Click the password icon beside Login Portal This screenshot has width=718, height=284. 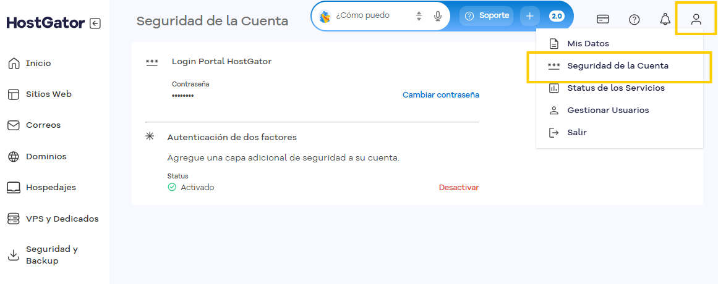[x=152, y=63]
